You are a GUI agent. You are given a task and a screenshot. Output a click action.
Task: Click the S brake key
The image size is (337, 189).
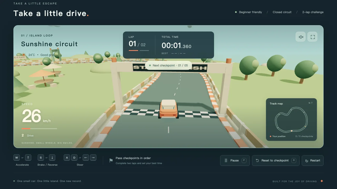coord(41,157)
